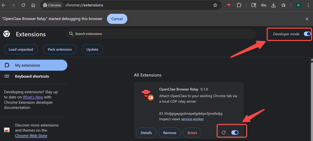The height and width of the screenshot is (141, 313).
Task: Dismiss the debugging bar with the X
Action: pos(307,19)
